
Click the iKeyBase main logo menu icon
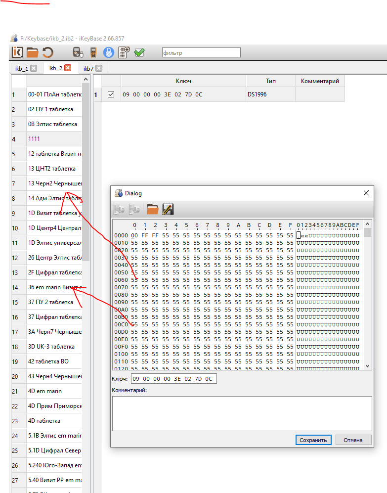click(18, 52)
